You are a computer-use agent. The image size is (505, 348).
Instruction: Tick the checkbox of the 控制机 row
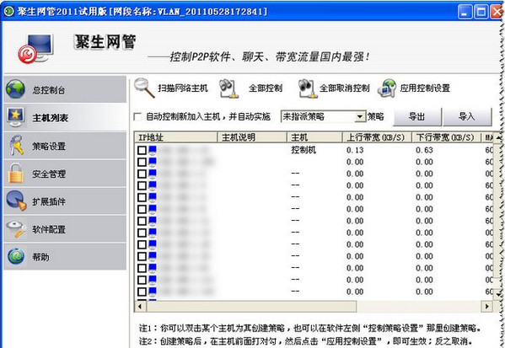coord(142,150)
